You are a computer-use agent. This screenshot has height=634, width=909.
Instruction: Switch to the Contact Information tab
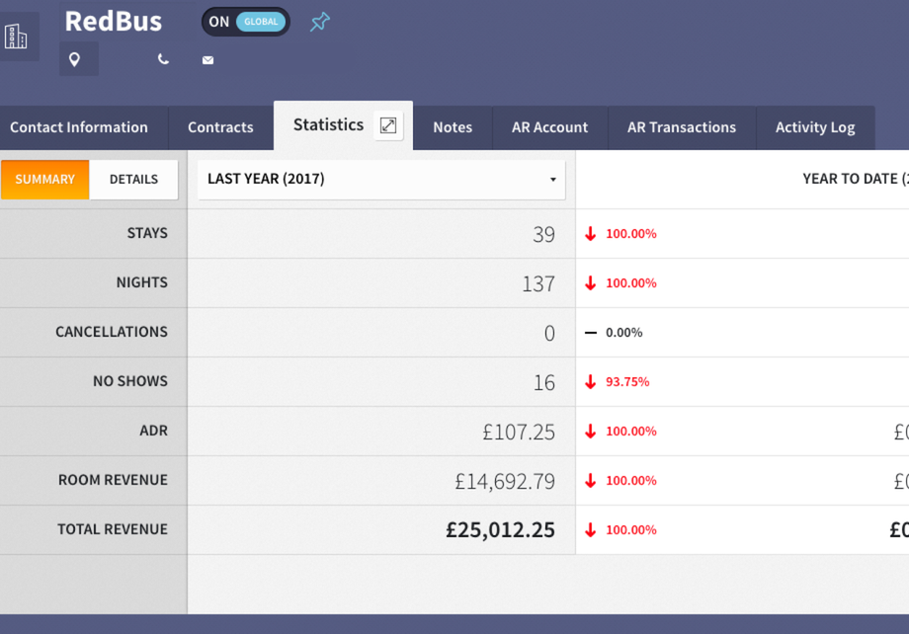coord(79,127)
